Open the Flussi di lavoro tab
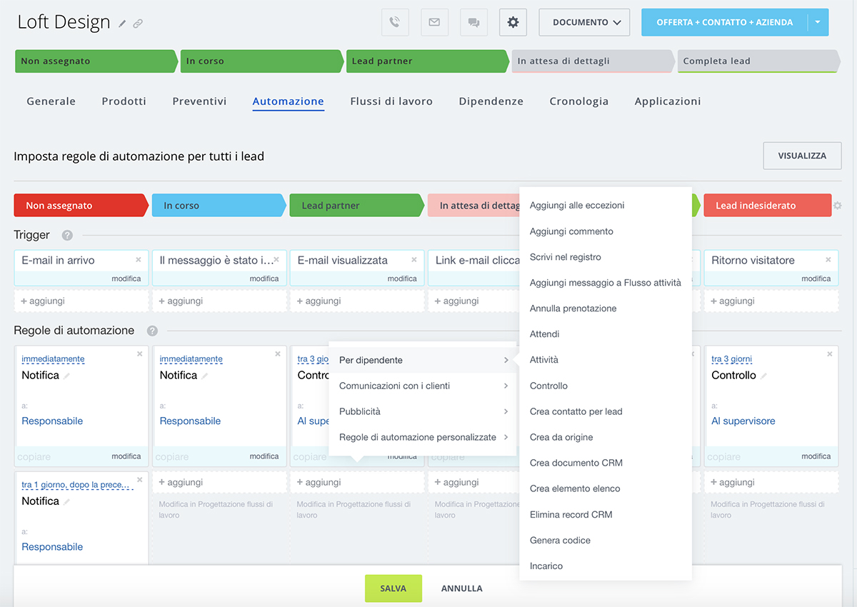857x607 pixels. [391, 101]
